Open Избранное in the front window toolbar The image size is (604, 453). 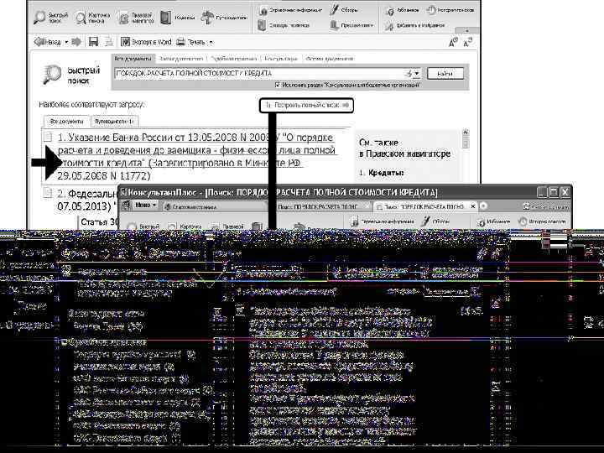pyautogui.click(x=494, y=221)
